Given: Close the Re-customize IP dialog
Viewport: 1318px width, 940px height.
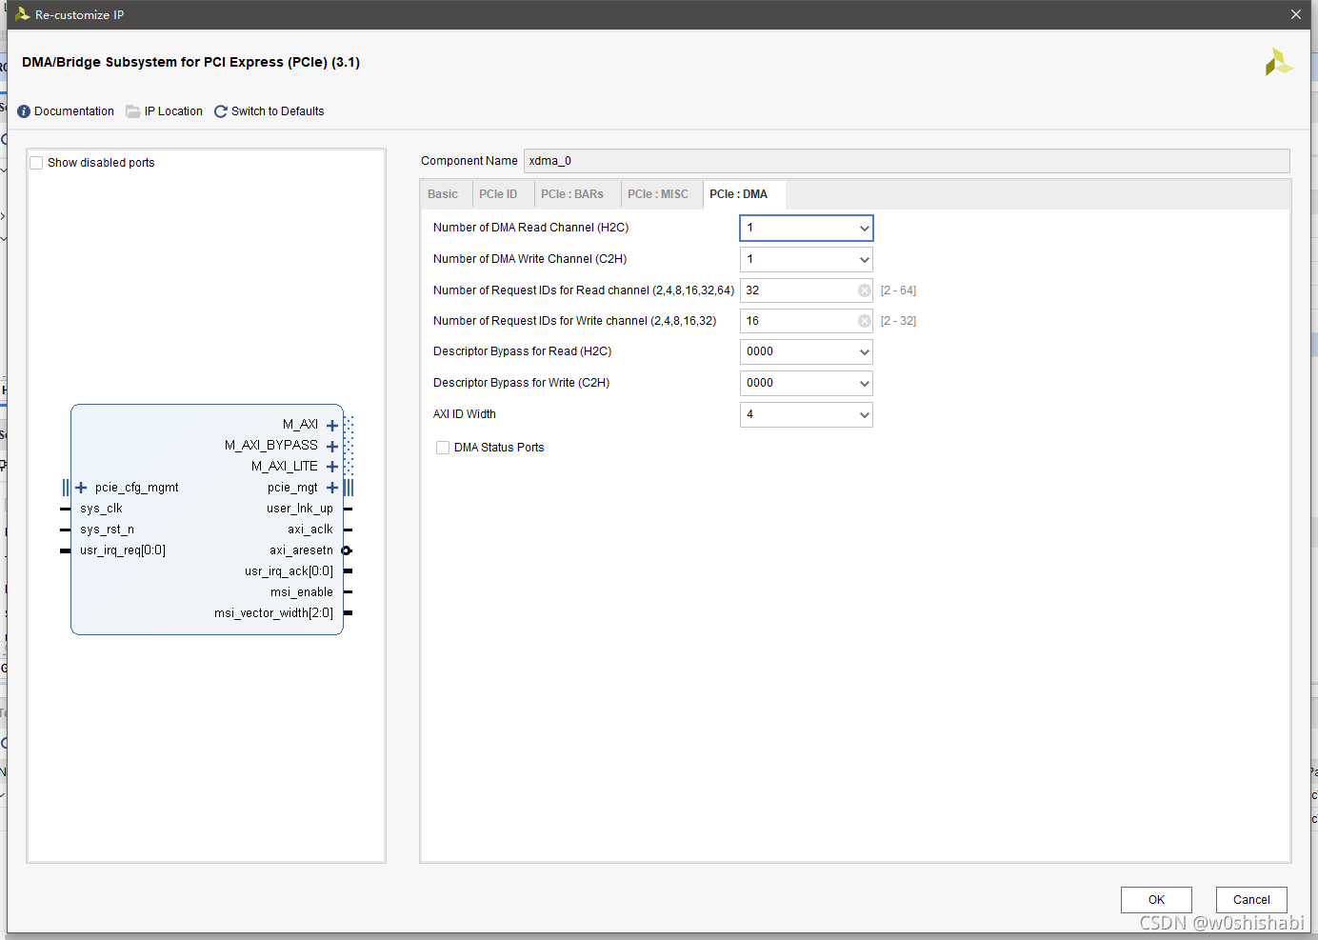Looking at the screenshot, I should [x=1296, y=14].
